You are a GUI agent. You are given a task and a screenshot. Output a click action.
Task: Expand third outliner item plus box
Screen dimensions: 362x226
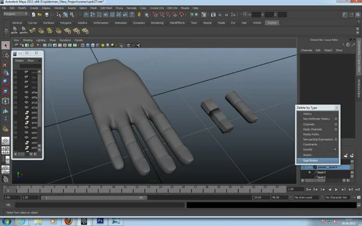coord(15,82)
